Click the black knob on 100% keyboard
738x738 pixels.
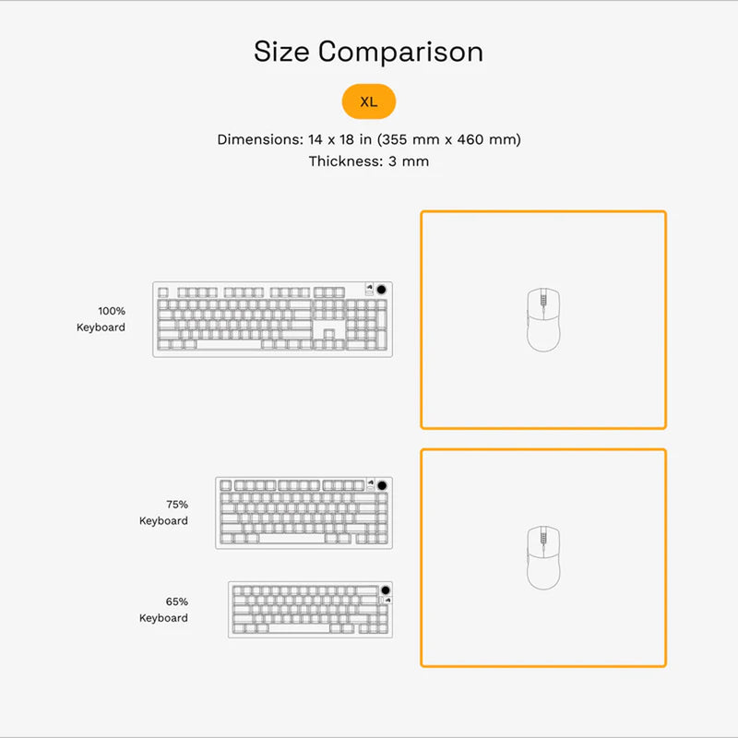click(x=382, y=290)
